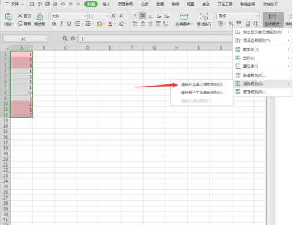Click the Align Right icon
The image size is (293, 225).
coord(151,24)
